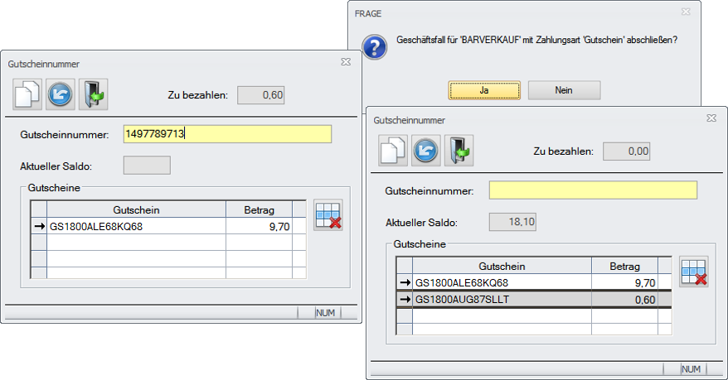Click new document icon in dialog showing 0,00 due
Image resolution: width=728 pixels, height=380 pixels.
click(x=393, y=150)
